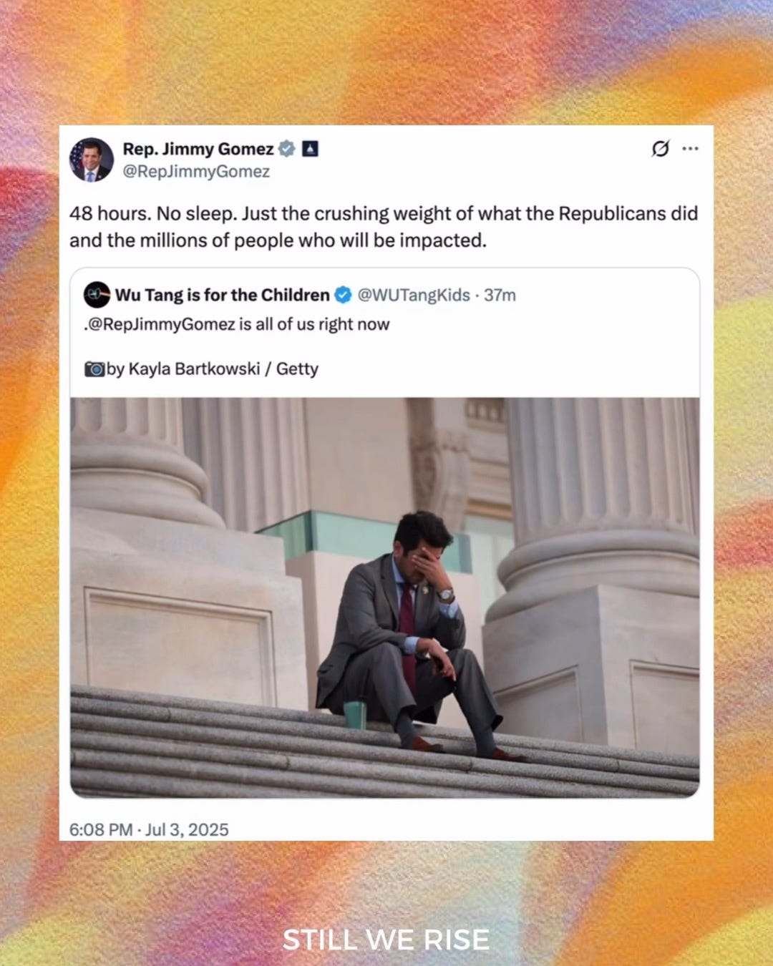The height and width of the screenshot is (966, 773).
Task: Click the Grok slashed-circle icon
Action: pos(661,149)
